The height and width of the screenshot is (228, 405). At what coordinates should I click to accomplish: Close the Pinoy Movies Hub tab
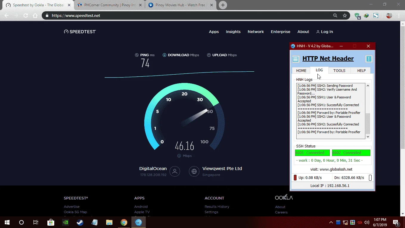[211, 5]
